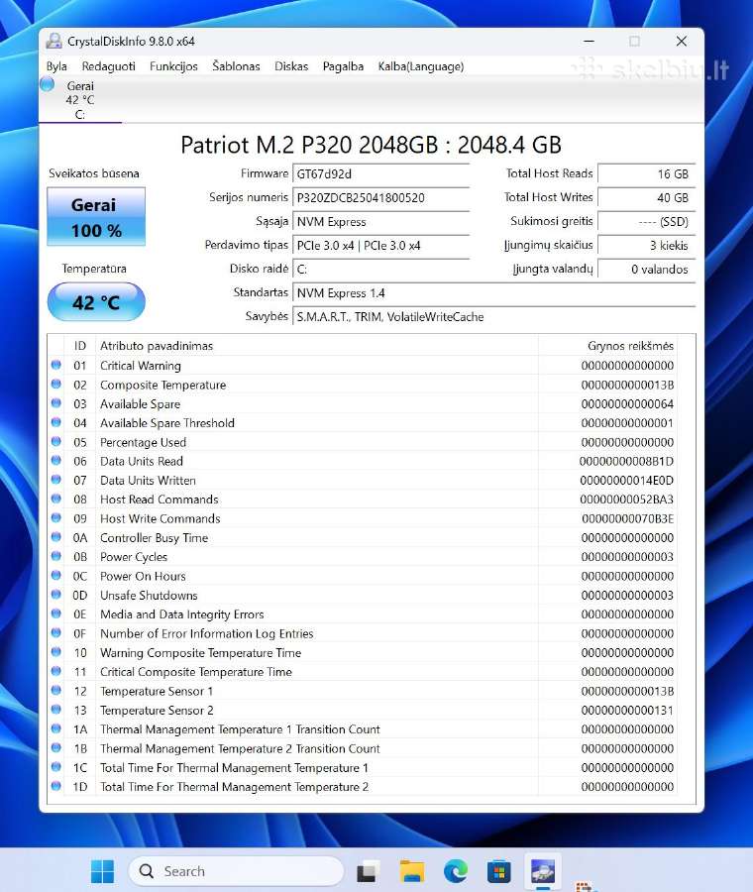The width and height of the screenshot is (753, 892).
Task: Open File Explorer from the taskbar
Action: pyautogui.click(x=412, y=871)
